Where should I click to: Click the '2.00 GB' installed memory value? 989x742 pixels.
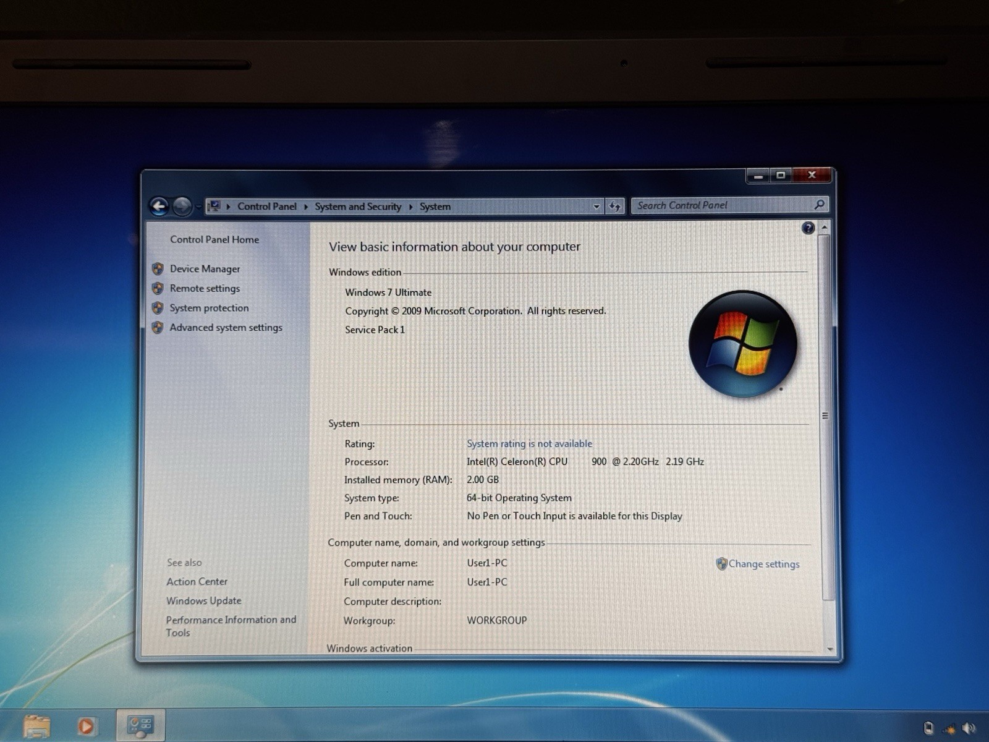pos(482,479)
